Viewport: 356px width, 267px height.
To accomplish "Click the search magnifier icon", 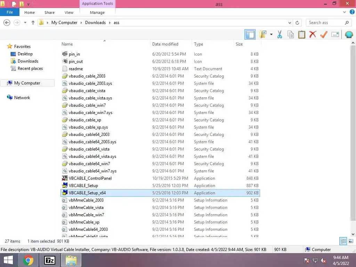I will click(347, 23).
